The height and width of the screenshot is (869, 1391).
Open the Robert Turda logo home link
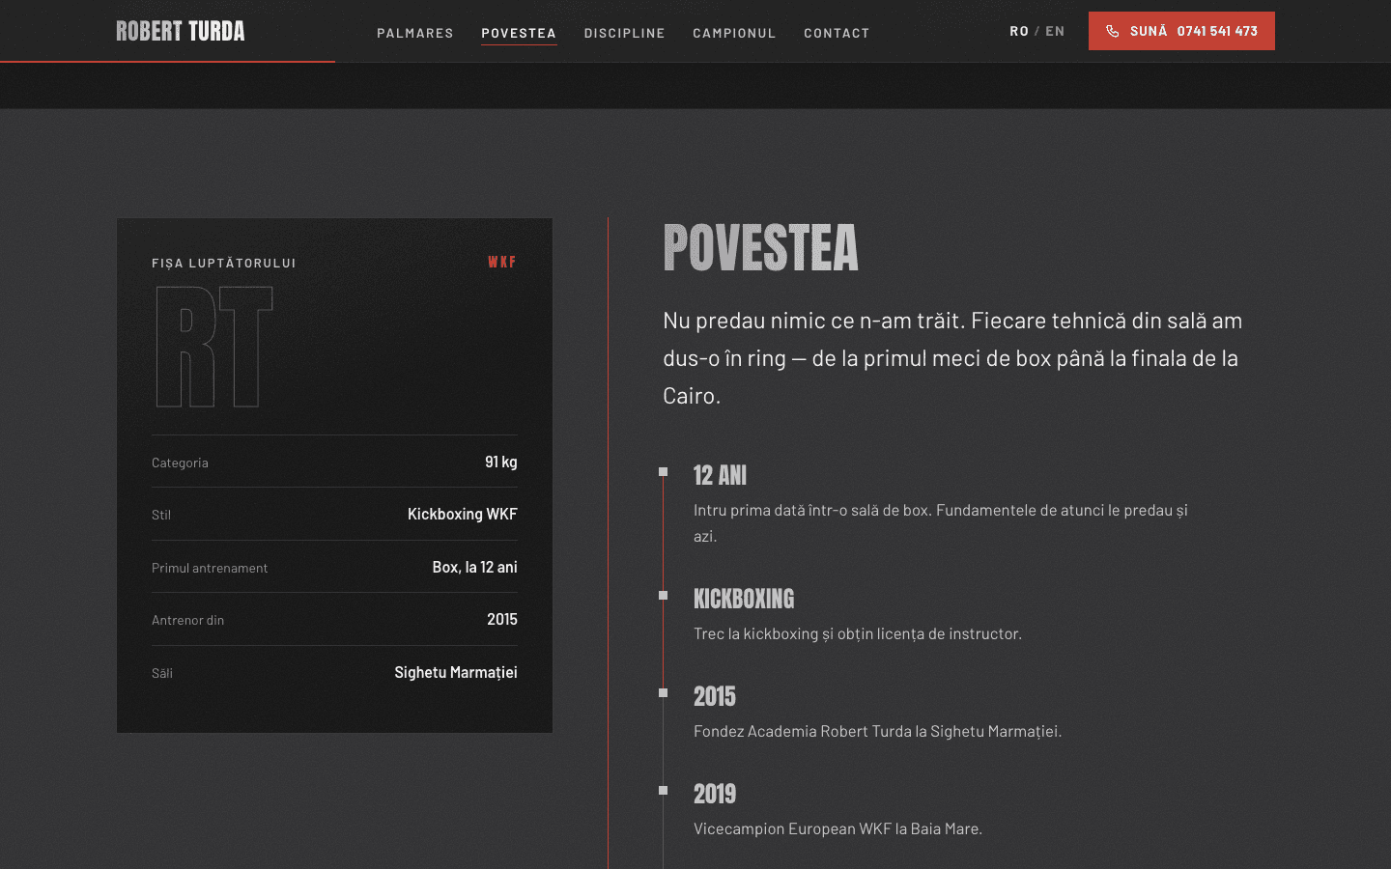click(181, 31)
